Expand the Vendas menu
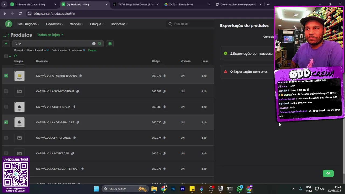 (77, 24)
